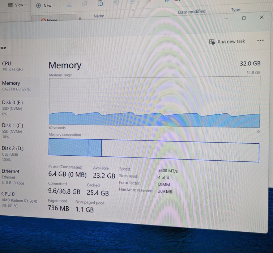Click the Copy icon in File Explorer
The height and width of the screenshot is (253, 273).
[85, 4]
